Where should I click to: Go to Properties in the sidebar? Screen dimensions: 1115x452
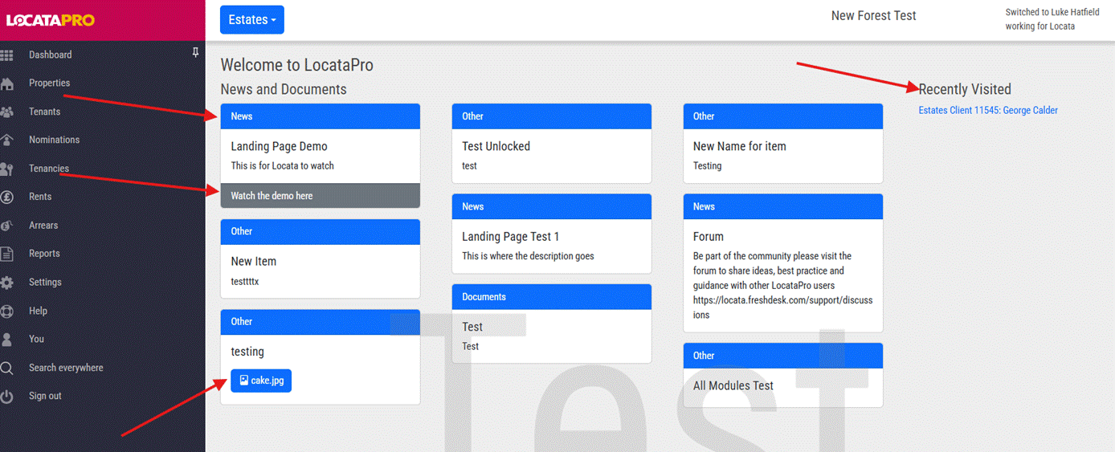pos(49,83)
